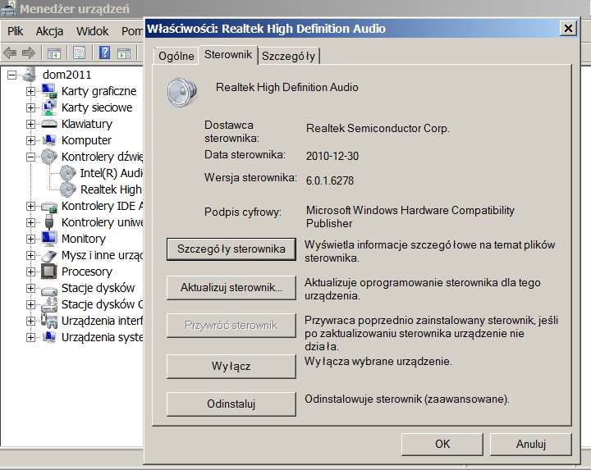This screenshot has height=470, width=591.
Task: Select the Stacje dysków tree label
Action: (x=98, y=288)
